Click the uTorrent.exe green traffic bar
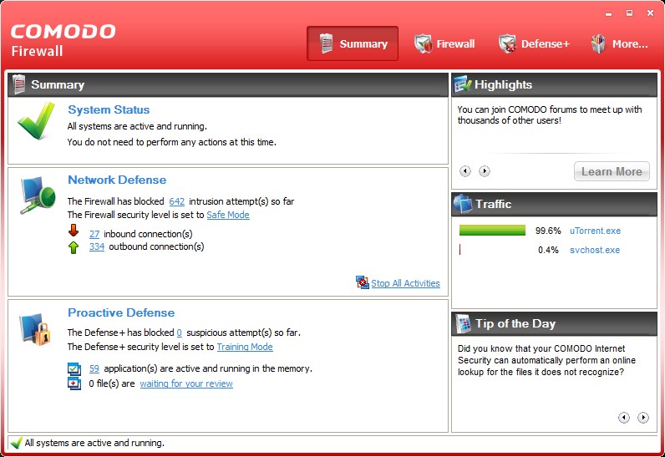 492,231
